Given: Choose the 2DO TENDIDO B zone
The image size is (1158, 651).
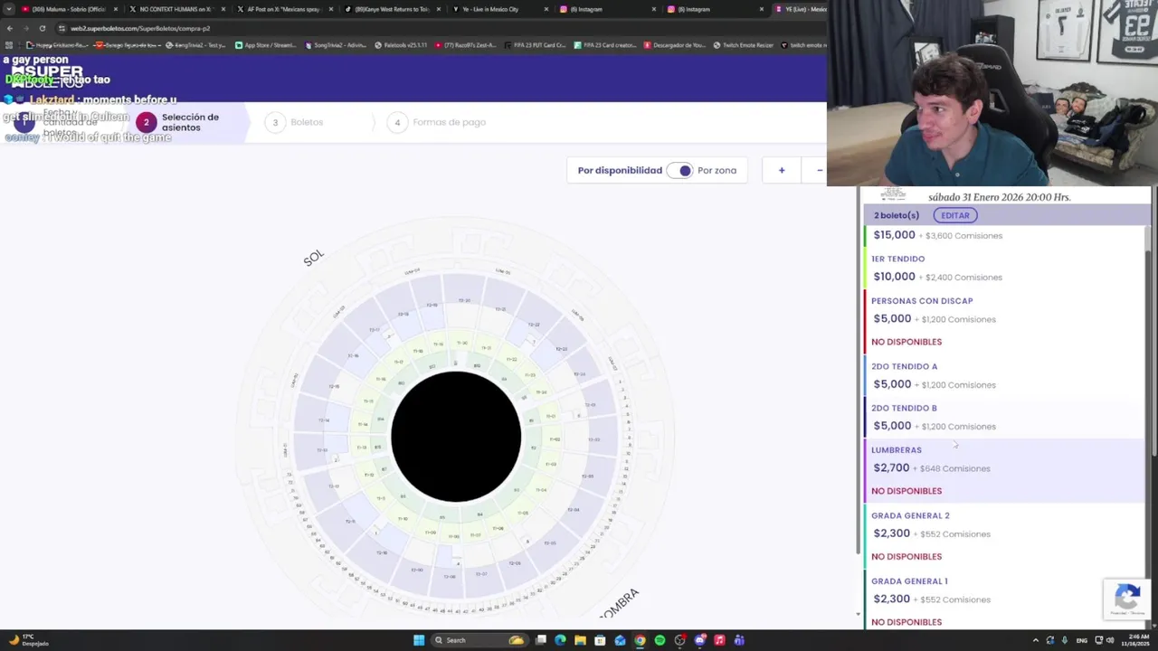Looking at the screenshot, I should tap(1004, 417).
